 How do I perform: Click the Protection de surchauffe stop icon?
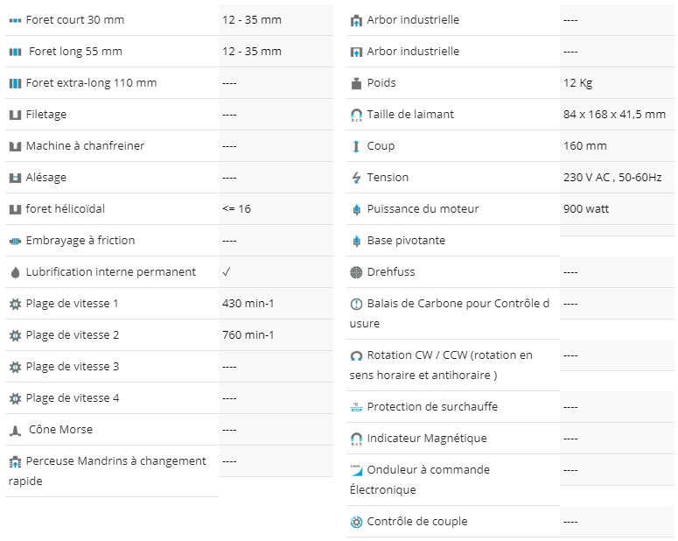coord(356,407)
